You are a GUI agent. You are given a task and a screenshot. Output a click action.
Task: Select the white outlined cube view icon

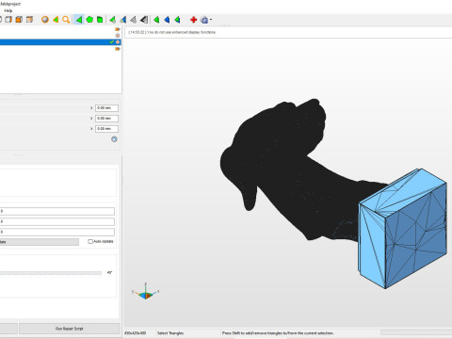(x=8, y=20)
